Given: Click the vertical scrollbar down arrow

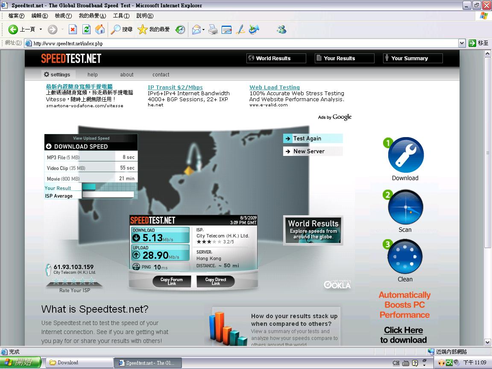Looking at the screenshot, I should (487, 342).
